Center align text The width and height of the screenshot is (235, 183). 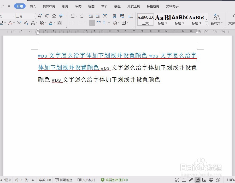(x=79, y=23)
